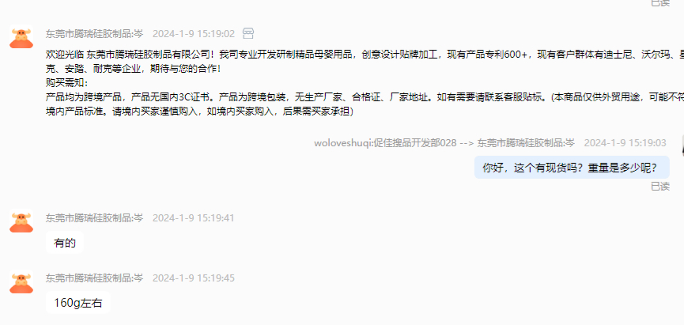
Task: Click the 购买需知 line in the seller notice
Action: [x=66, y=83]
